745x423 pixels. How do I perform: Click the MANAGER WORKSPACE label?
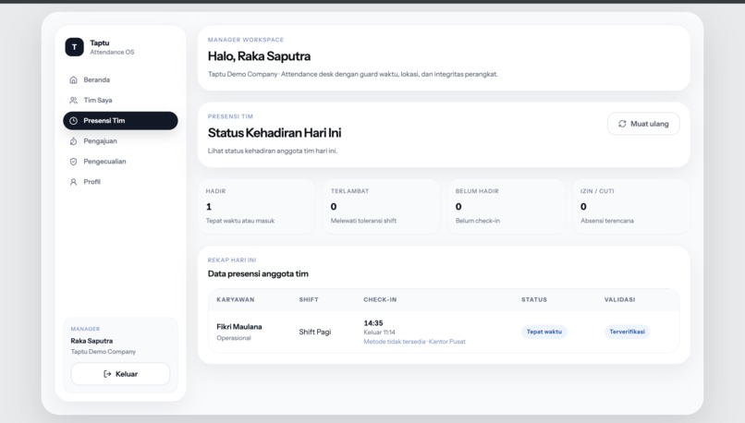pyautogui.click(x=246, y=40)
